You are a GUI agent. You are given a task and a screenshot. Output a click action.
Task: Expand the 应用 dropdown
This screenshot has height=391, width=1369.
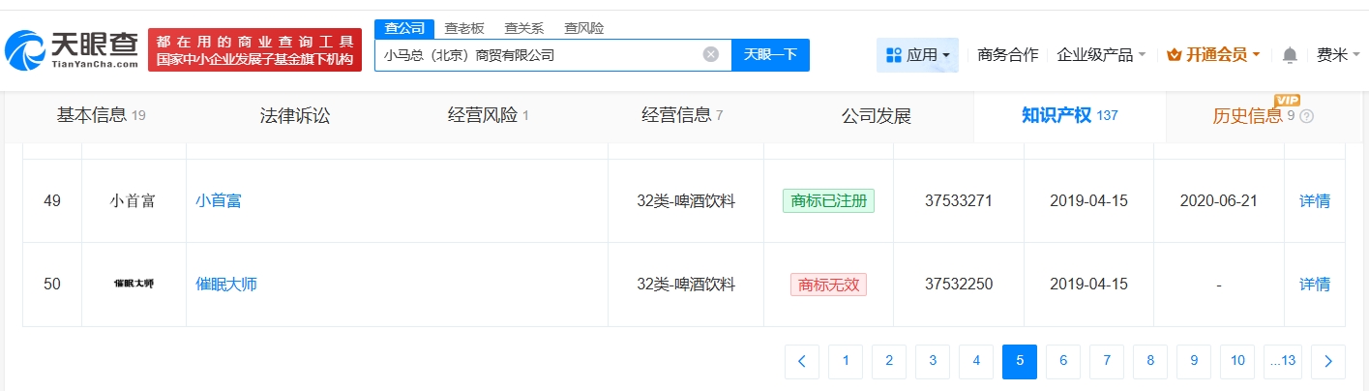(918, 55)
